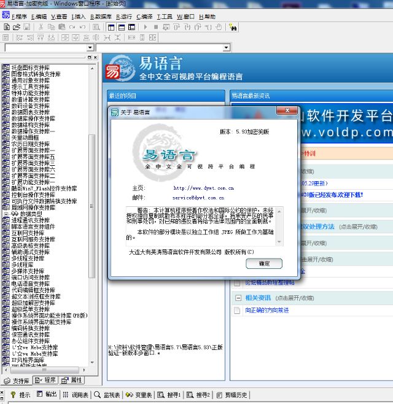The image size is (393, 404).
Task: Switch to the 程序 tab
Action: 45,380
